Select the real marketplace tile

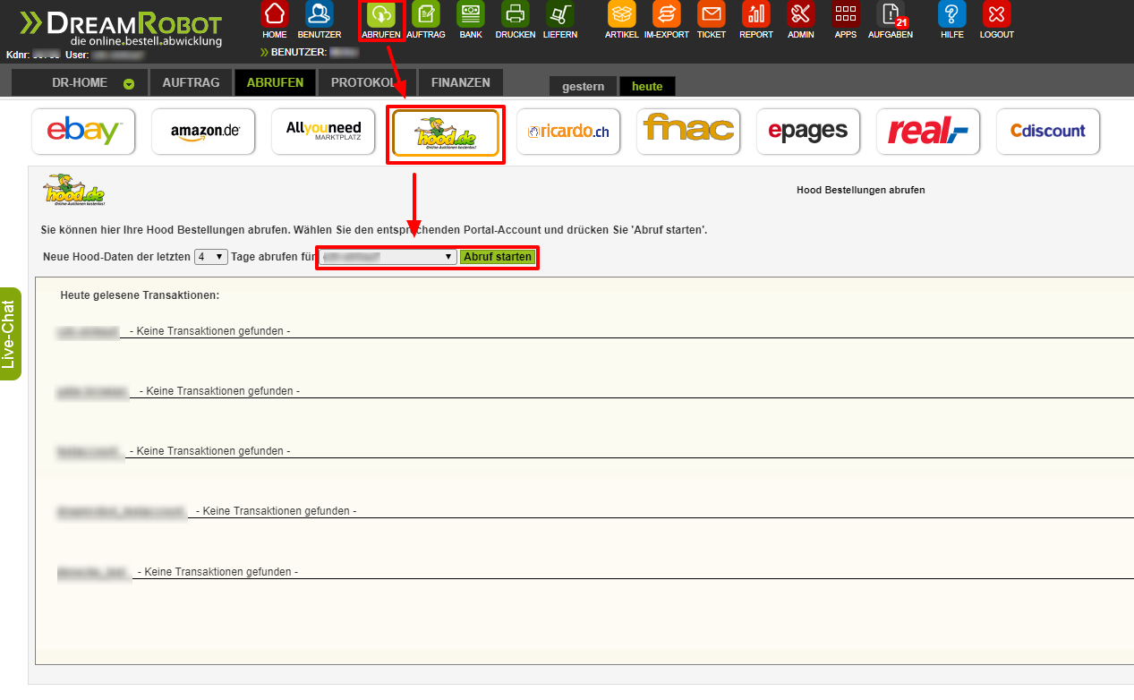(x=928, y=132)
